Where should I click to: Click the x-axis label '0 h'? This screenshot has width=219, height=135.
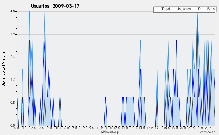pos(17,128)
